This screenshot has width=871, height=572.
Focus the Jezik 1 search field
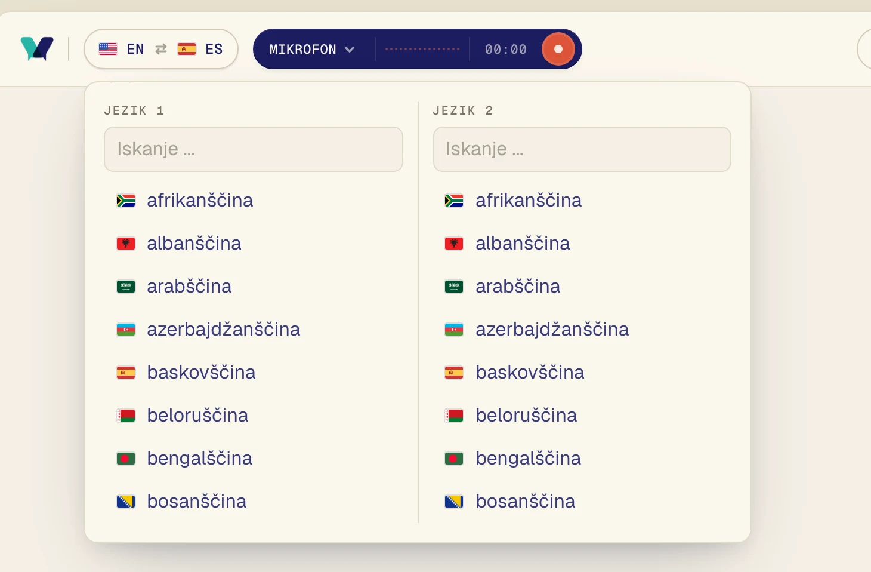click(x=254, y=149)
